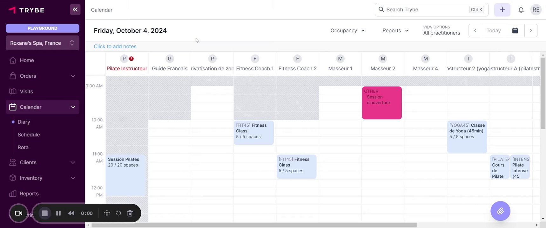The height and width of the screenshot is (228, 546).
Task: Click the Today button
Action: pos(493,31)
